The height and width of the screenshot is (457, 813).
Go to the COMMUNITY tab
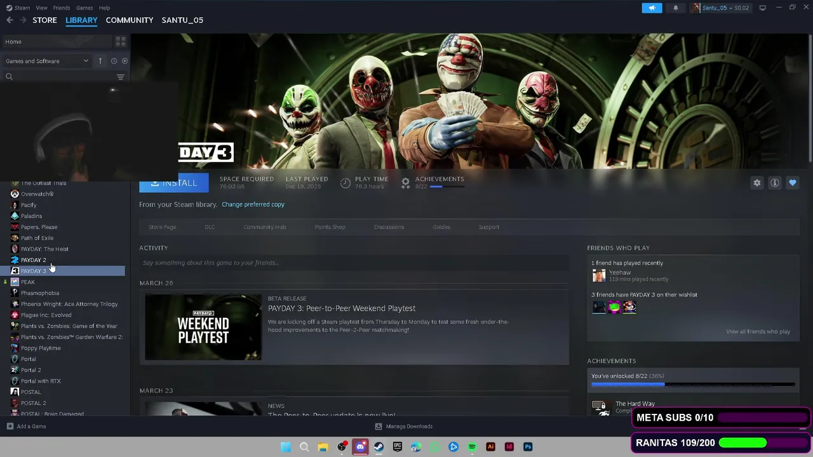pos(130,20)
